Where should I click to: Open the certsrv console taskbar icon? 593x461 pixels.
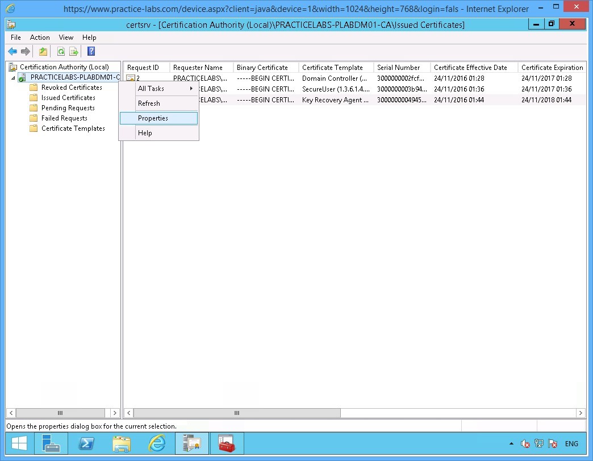click(x=191, y=443)
